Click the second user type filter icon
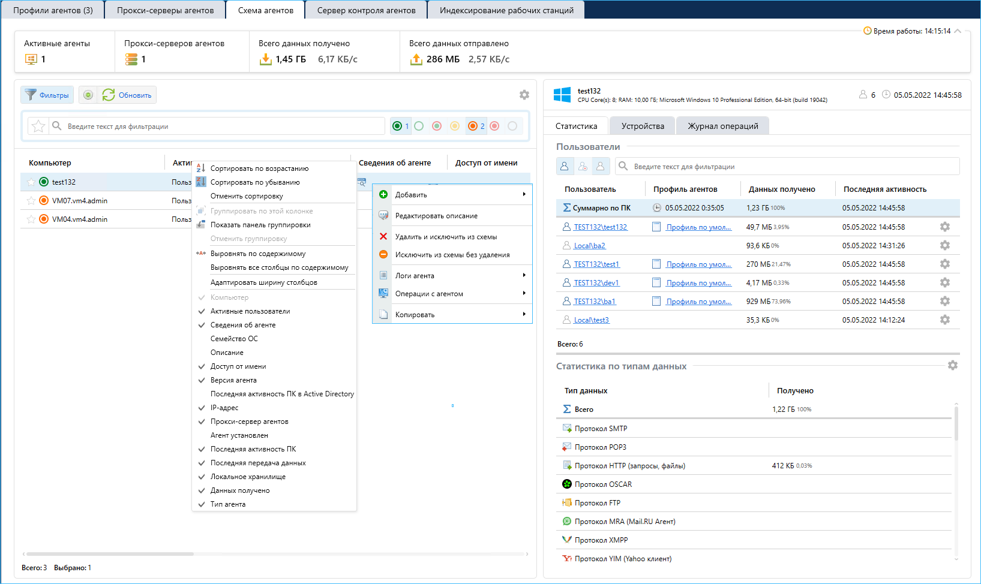 pyautogui.click(x=583, y=166)
